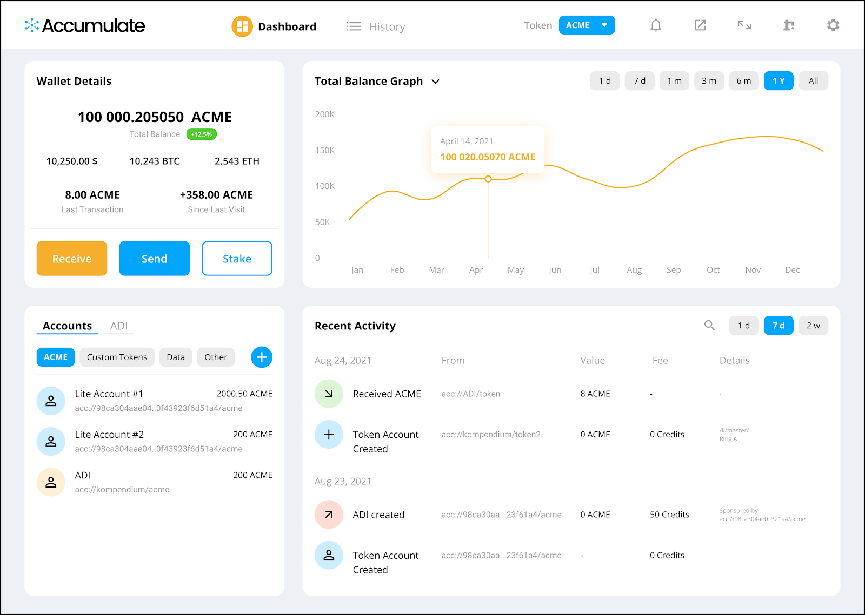865x615 pixels.
Task: Select the All graph time range
Action: [813, 81]
